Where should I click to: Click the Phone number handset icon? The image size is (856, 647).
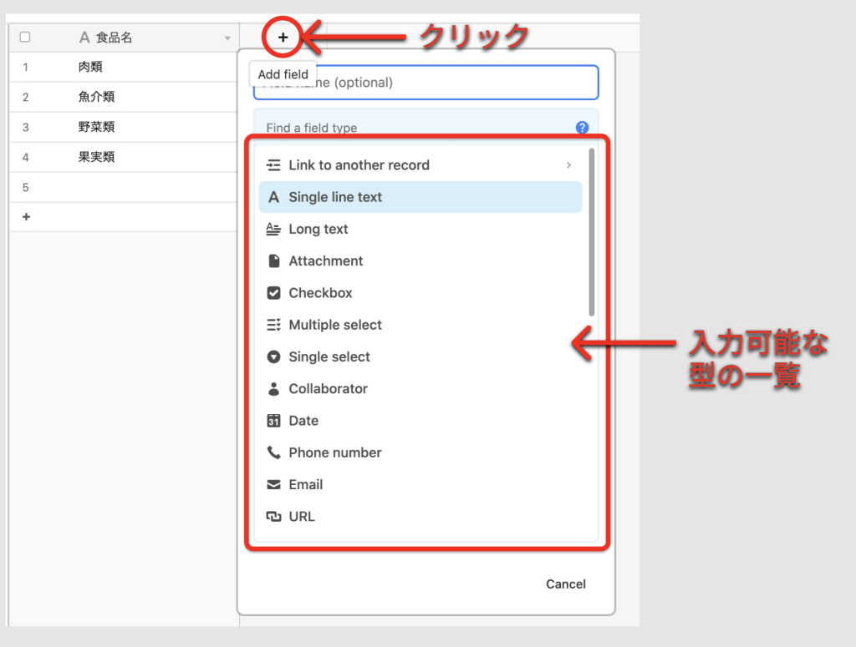273,452
